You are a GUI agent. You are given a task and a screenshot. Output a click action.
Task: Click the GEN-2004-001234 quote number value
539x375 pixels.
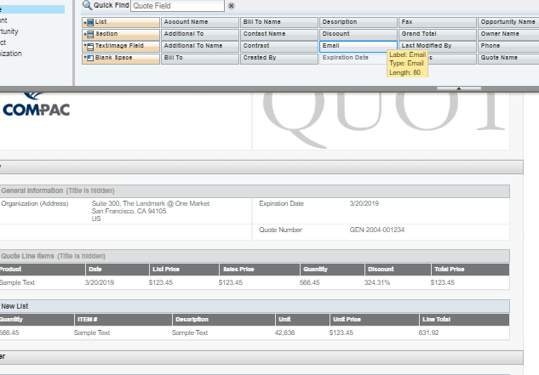(377, 230)
